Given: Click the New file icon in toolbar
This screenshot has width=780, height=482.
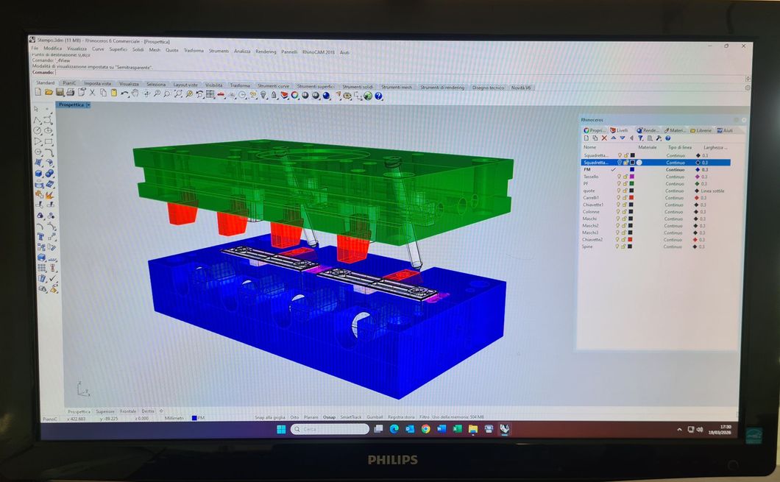Looking at the screenshot, I should pyautogui.click(x=38, y=92).
